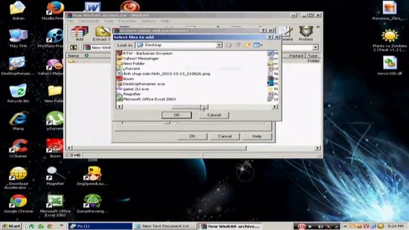The width and height of the screenshot is (409, 230).
Task: Select New Folder entry in the file list
Action: [x=130, y=63]
